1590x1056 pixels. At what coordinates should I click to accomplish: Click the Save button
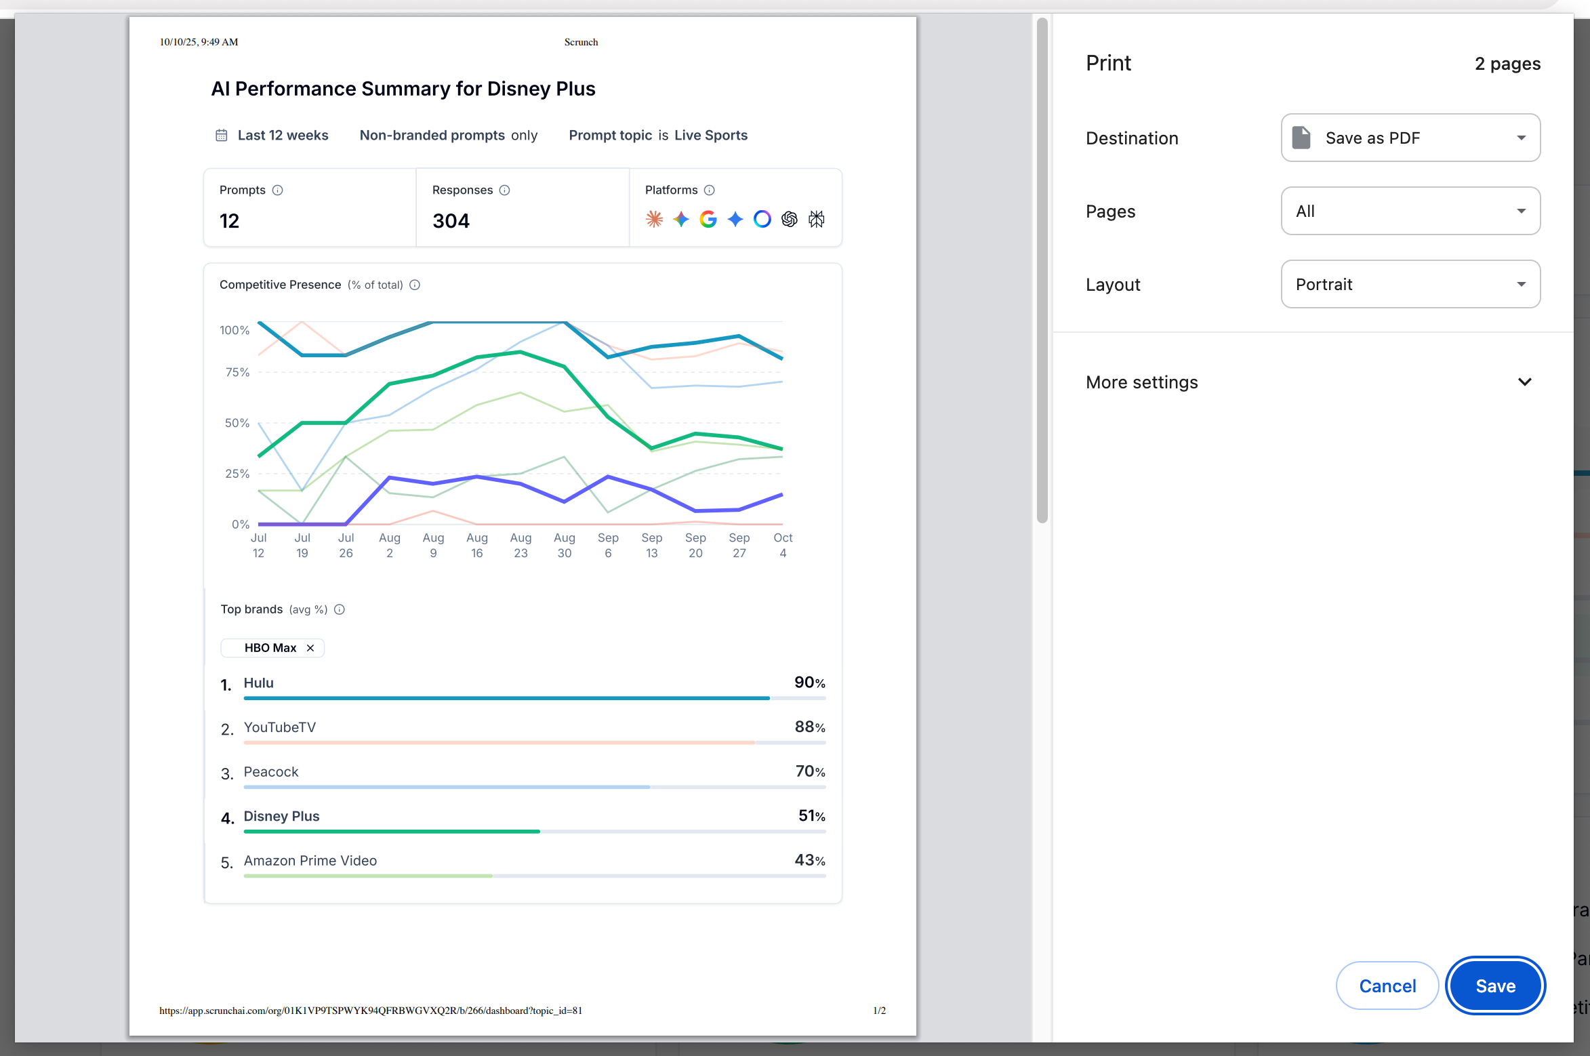1495,986
